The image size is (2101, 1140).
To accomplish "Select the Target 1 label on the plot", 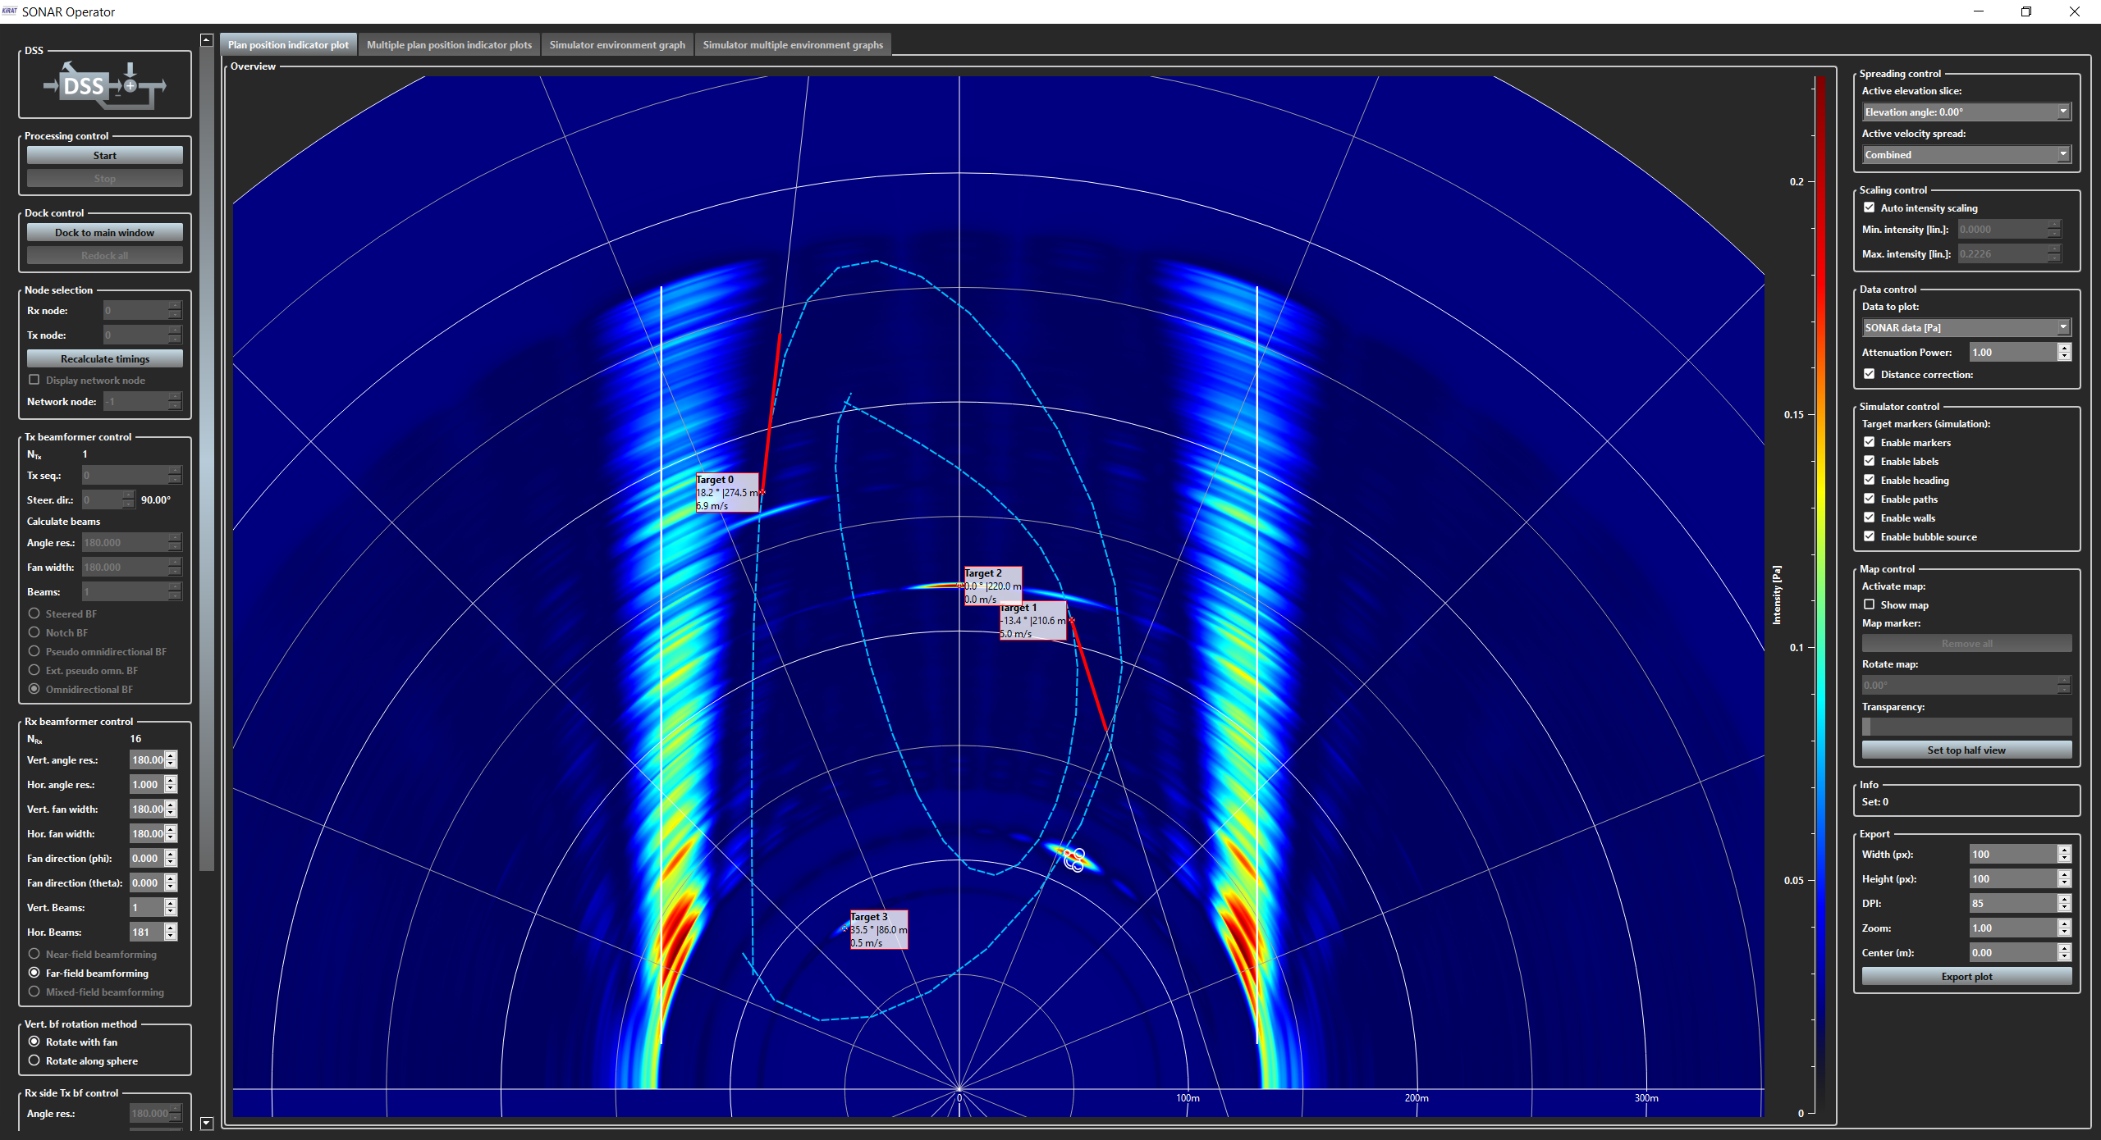I will click(x=1033, y=621).
